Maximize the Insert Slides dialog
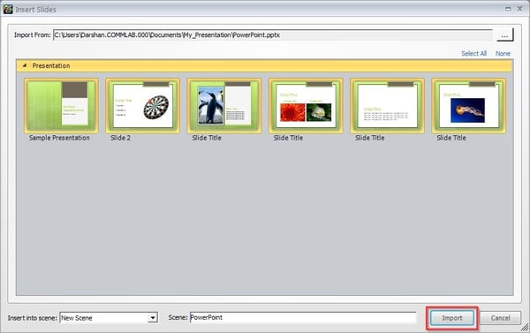This screenshot has width=530, height=333. (x=508, y=9)
